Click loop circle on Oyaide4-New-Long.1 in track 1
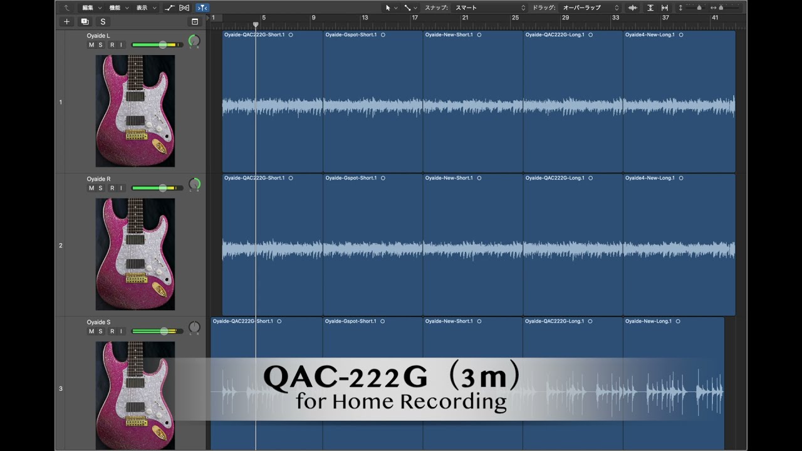The image size is (802, 451). click(681, 35)
